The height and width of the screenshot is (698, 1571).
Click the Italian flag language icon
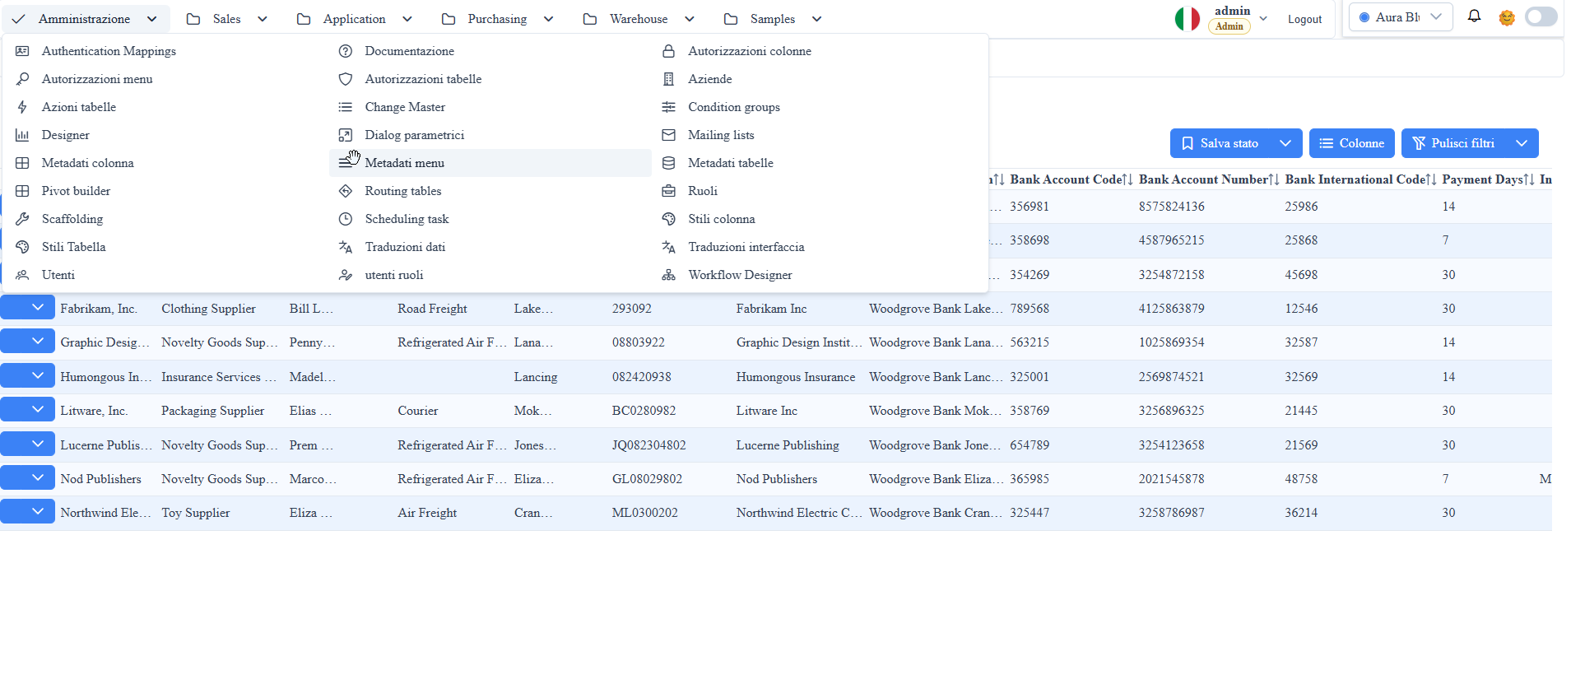click(x=1188, y=18)
